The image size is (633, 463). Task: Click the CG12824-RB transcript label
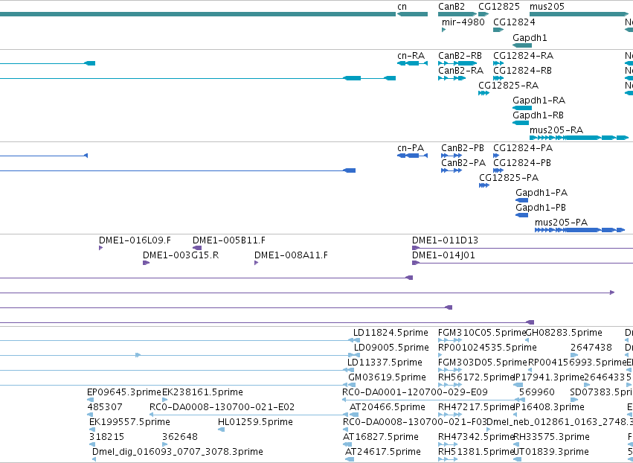(x=522, y=71)
